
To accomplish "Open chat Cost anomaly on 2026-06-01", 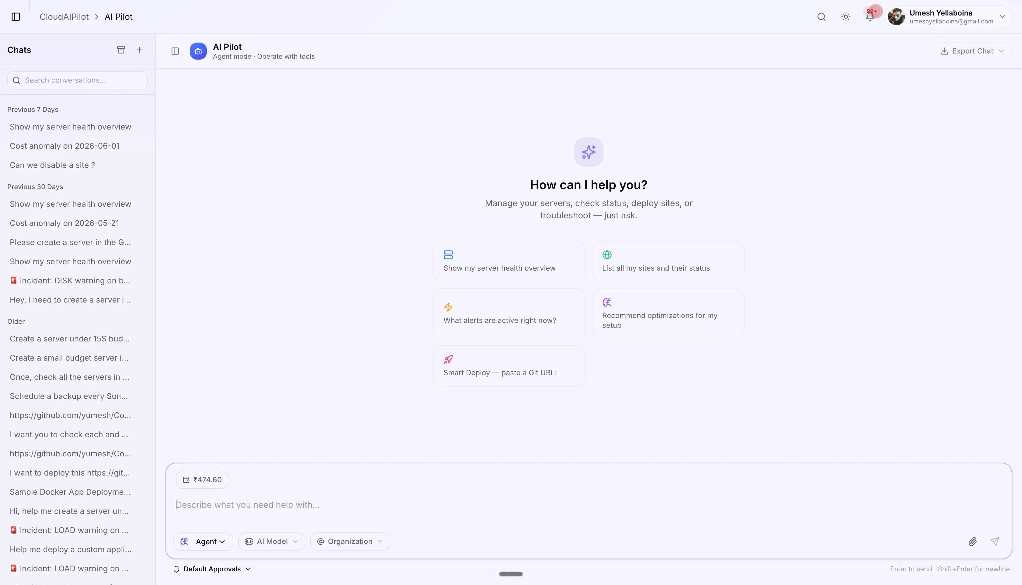I will pos(77,146).
